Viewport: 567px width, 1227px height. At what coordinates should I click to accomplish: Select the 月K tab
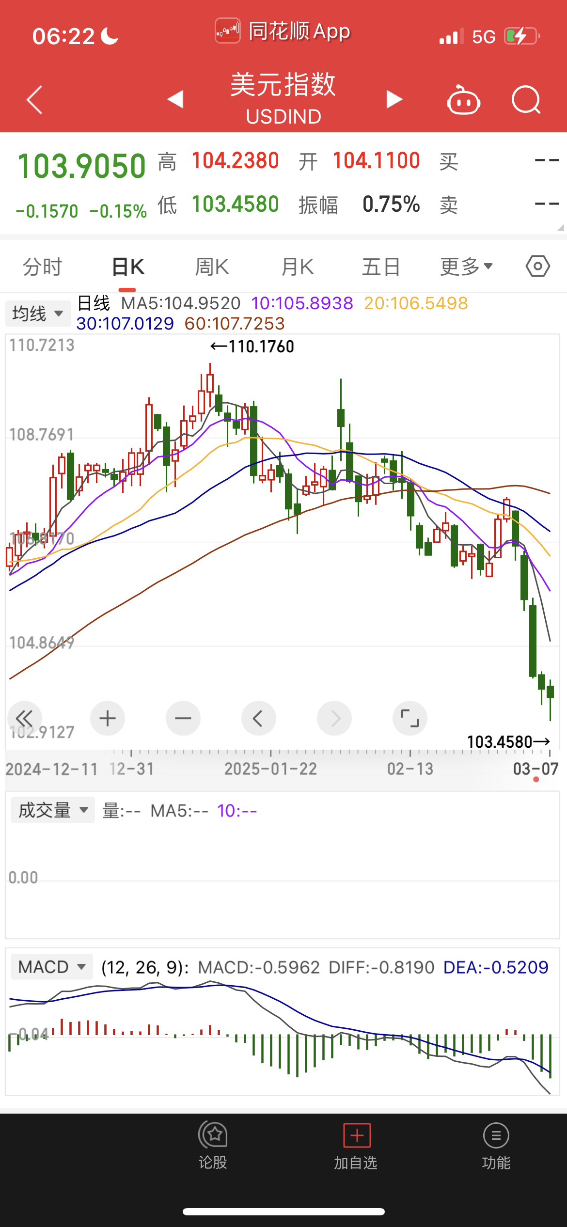click(297, 267)
